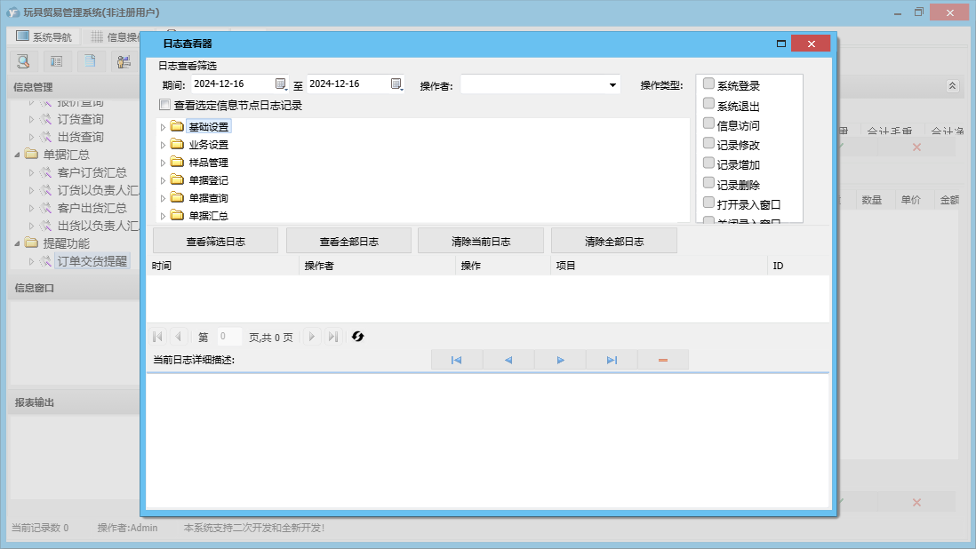976x549 pixels.
Task: Click the 查看筛选日志 button
Action: (x=215, y=242)
